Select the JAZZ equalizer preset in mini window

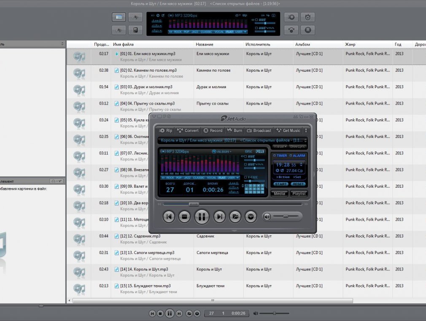pos(187,178)
